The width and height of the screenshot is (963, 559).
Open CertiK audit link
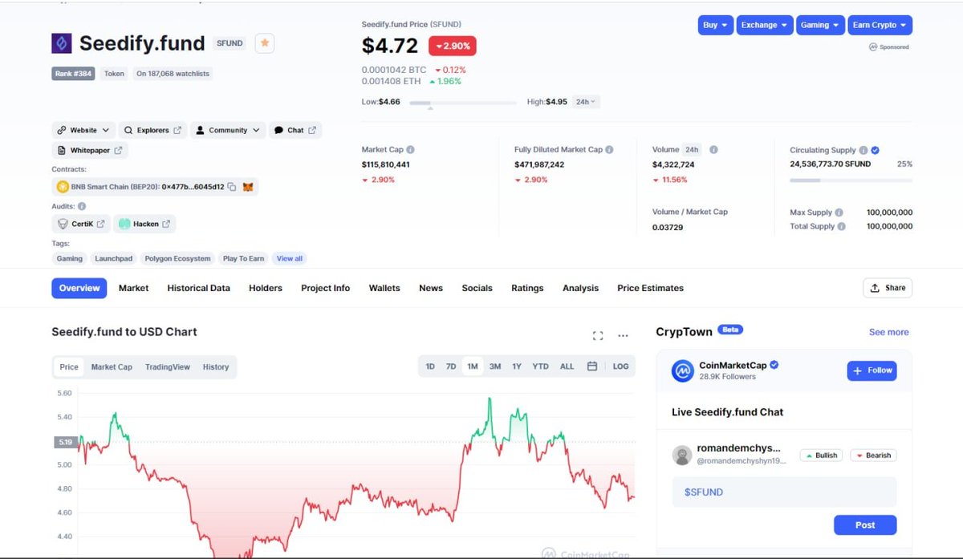(x=81, y=224)
